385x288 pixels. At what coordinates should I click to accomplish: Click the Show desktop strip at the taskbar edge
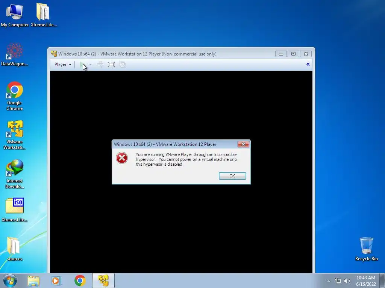(x=382, y=280)
